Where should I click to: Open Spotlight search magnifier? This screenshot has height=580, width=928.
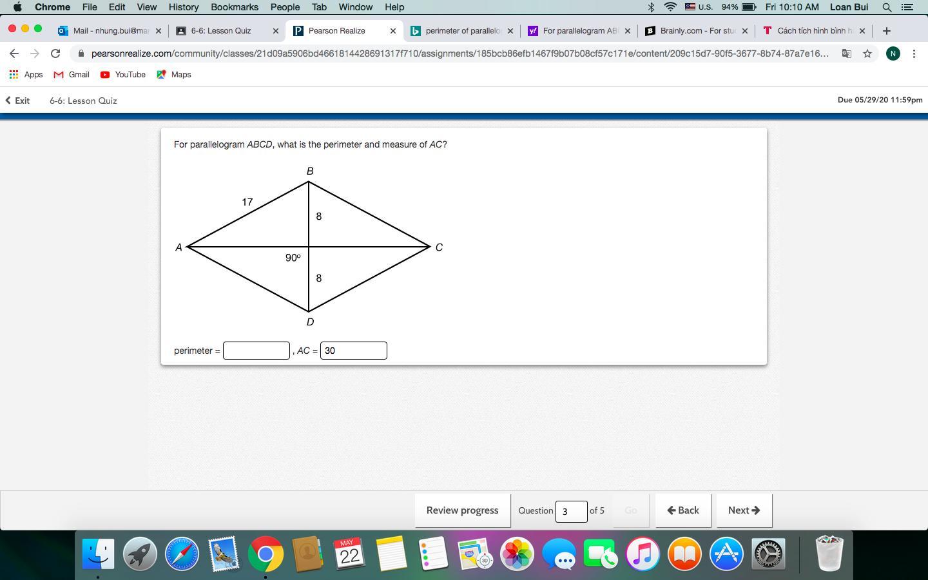887,7
